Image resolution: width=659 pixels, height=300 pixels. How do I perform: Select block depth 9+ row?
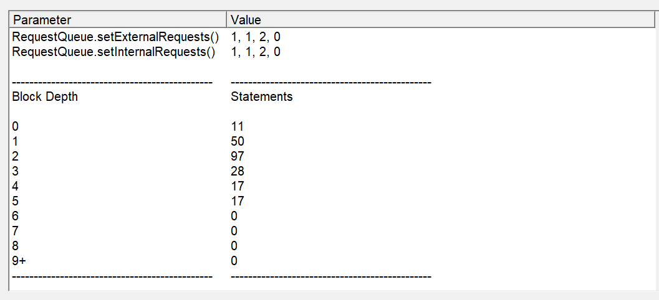click(x=19, y=261)
